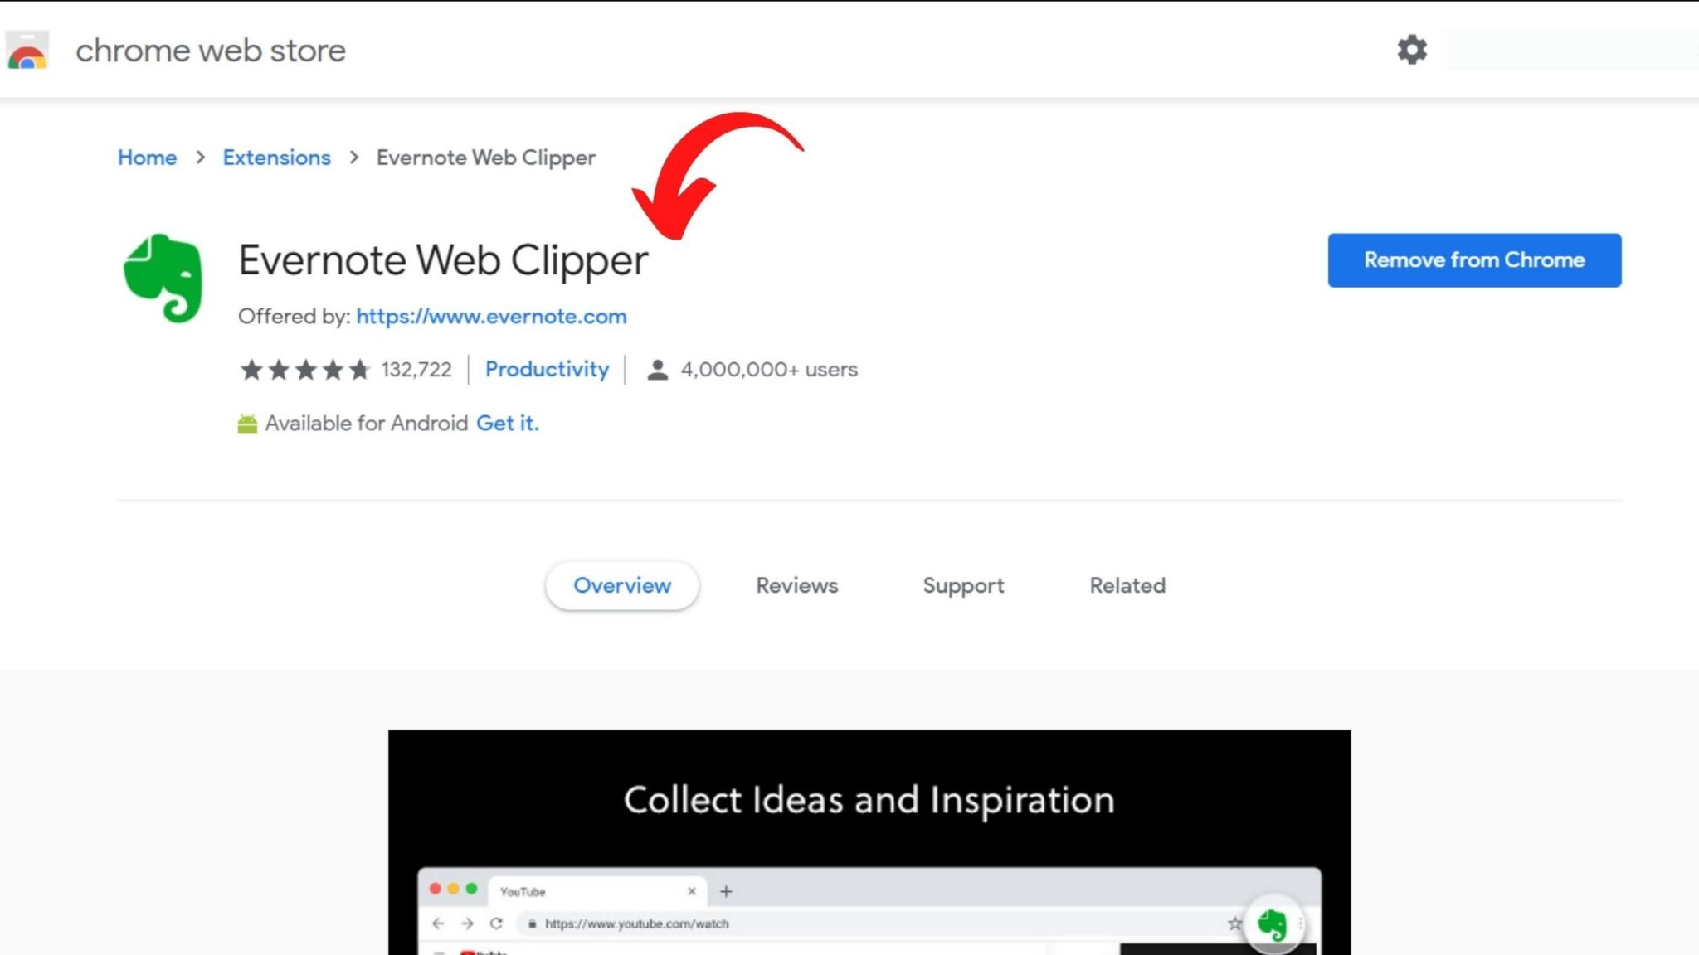Click the Remove from Chrome button
This screenshot has width=1699, height=955.
(x=1474, y=260)
